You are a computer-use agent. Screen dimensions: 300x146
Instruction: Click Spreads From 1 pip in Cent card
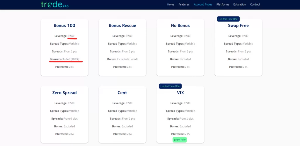coord(122,119)
